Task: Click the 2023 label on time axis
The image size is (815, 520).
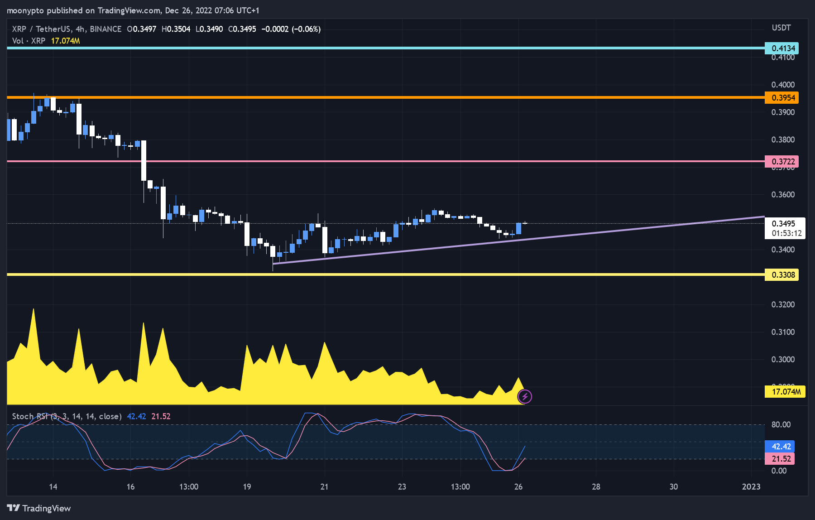Action: tap(751, 486)
